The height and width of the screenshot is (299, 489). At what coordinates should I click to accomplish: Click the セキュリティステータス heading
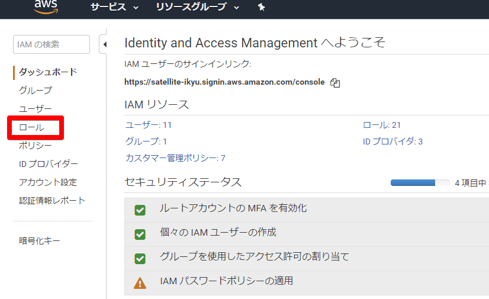pos(183,182)
